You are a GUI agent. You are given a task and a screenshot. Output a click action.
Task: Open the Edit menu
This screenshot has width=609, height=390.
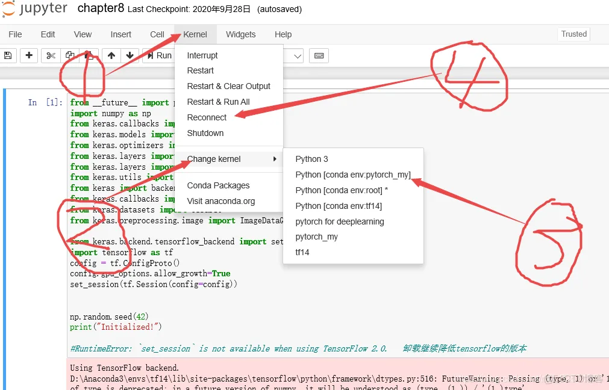pyautogui.click(x=48, y=34)
